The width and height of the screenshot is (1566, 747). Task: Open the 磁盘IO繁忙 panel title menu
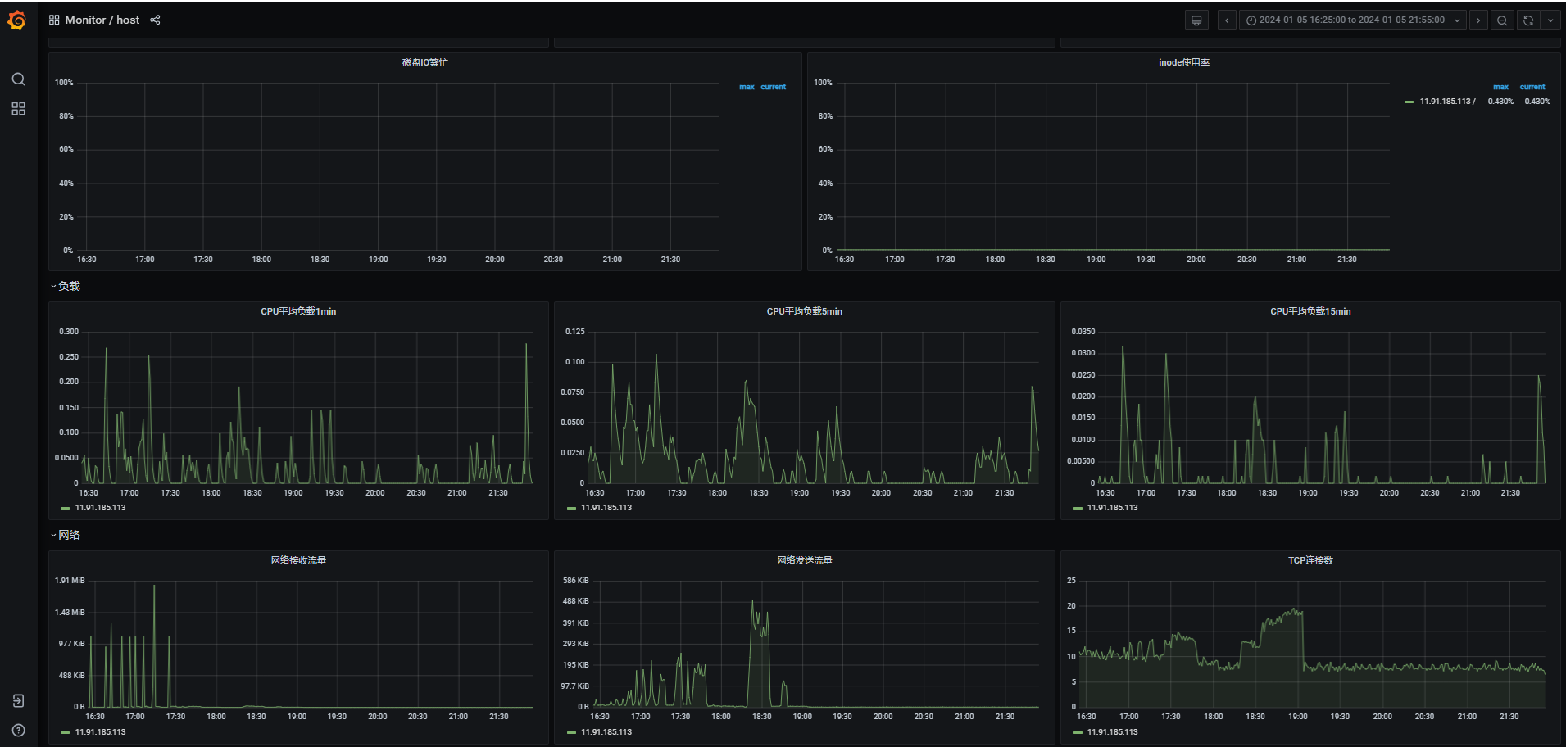424,62
